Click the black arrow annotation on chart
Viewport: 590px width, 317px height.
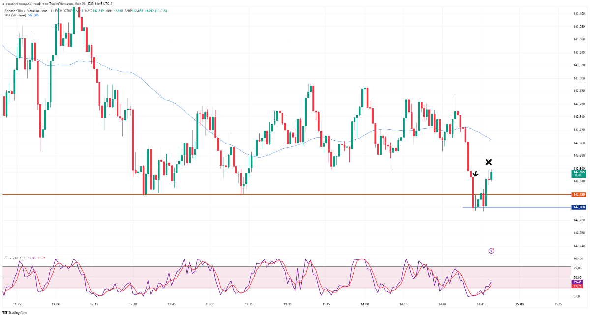475,173
